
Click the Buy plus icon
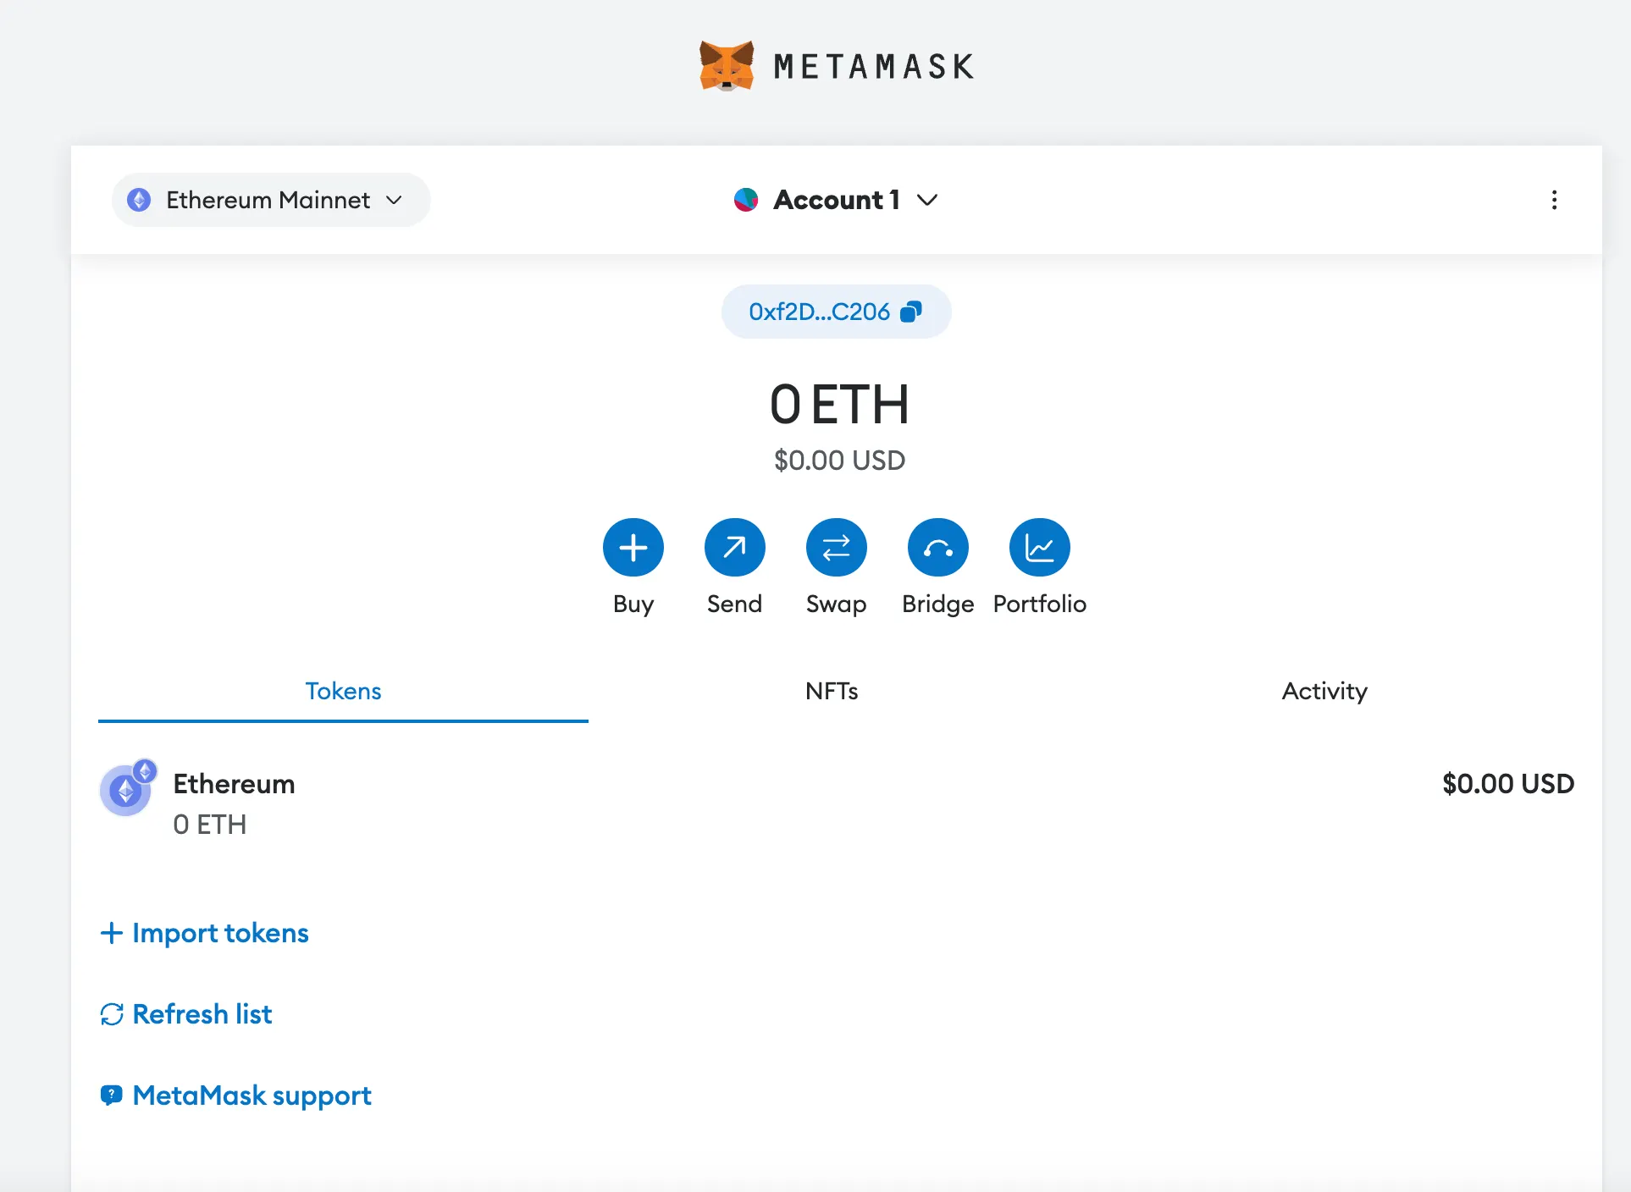633,548
